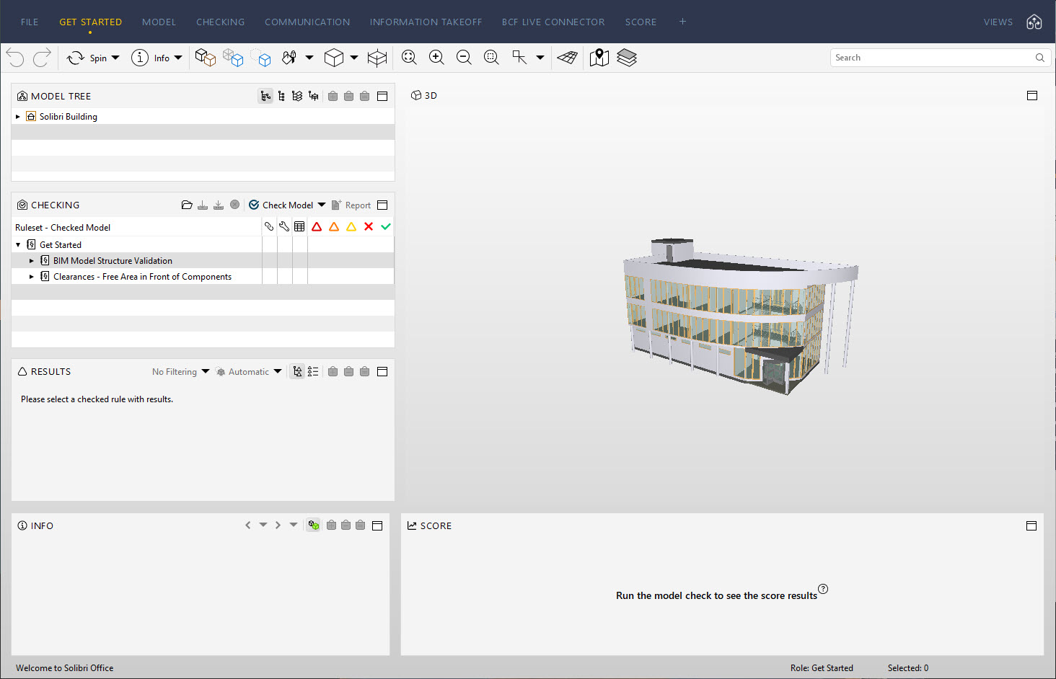Run Check Model in the Checking panel

(286, 205)
